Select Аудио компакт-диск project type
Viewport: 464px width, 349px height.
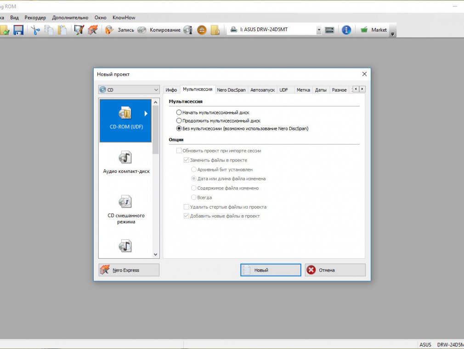pos(126,162)
